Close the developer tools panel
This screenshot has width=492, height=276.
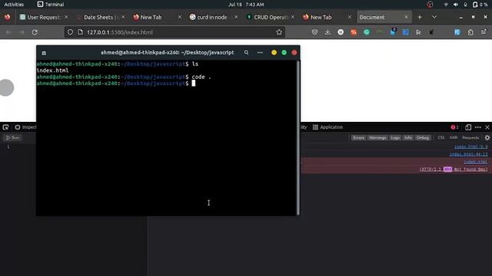coord(487,127)
